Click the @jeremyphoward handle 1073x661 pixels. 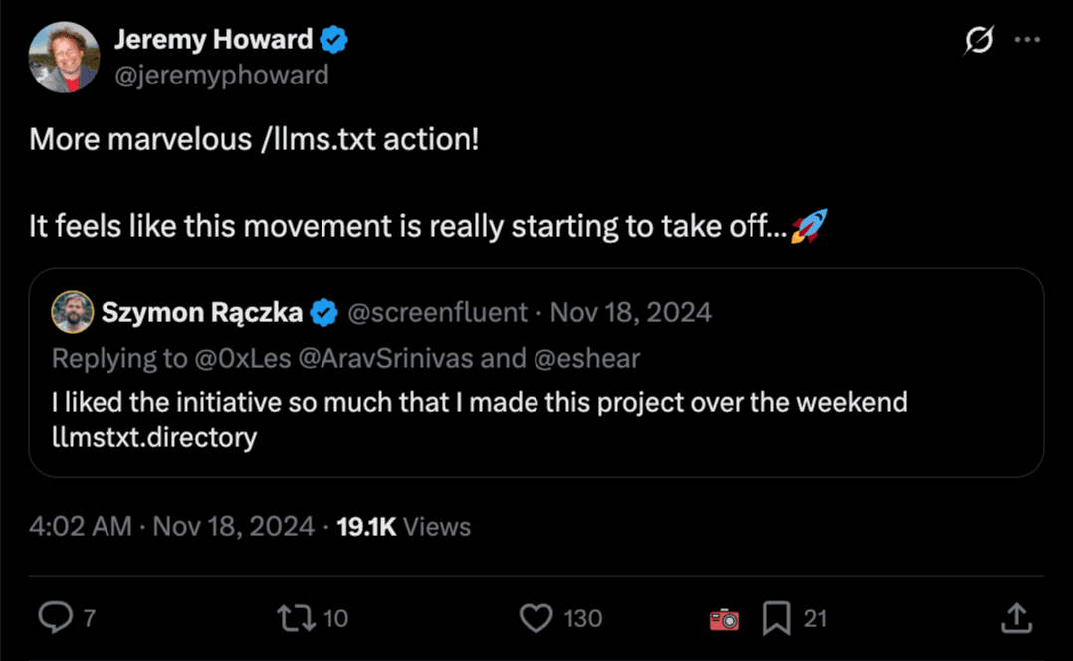tap(221, 75)
